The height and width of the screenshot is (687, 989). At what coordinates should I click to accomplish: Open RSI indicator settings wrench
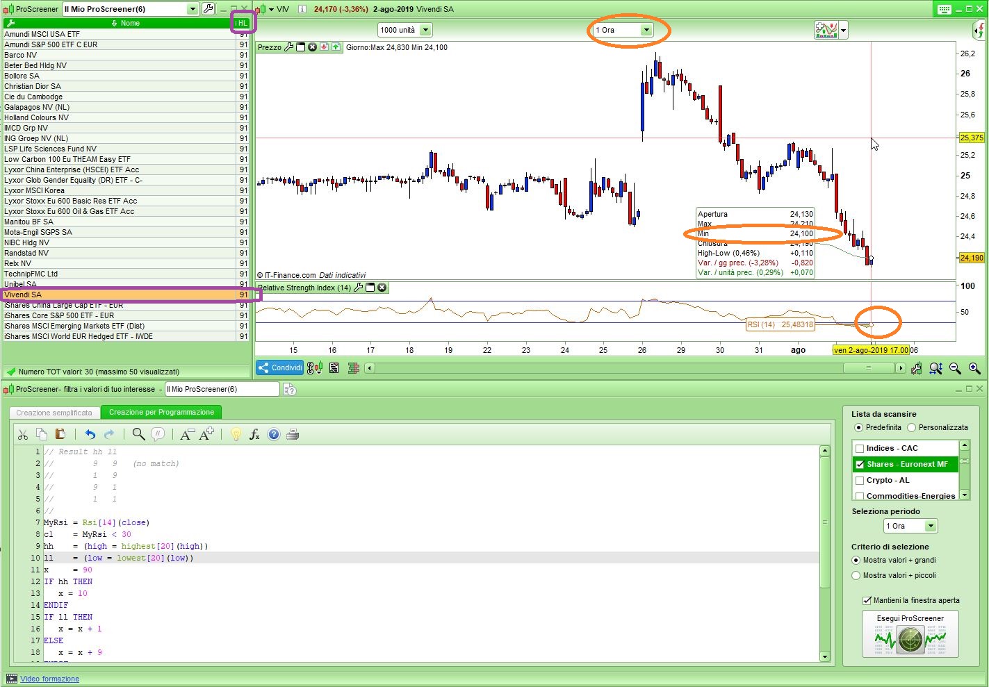358,288
